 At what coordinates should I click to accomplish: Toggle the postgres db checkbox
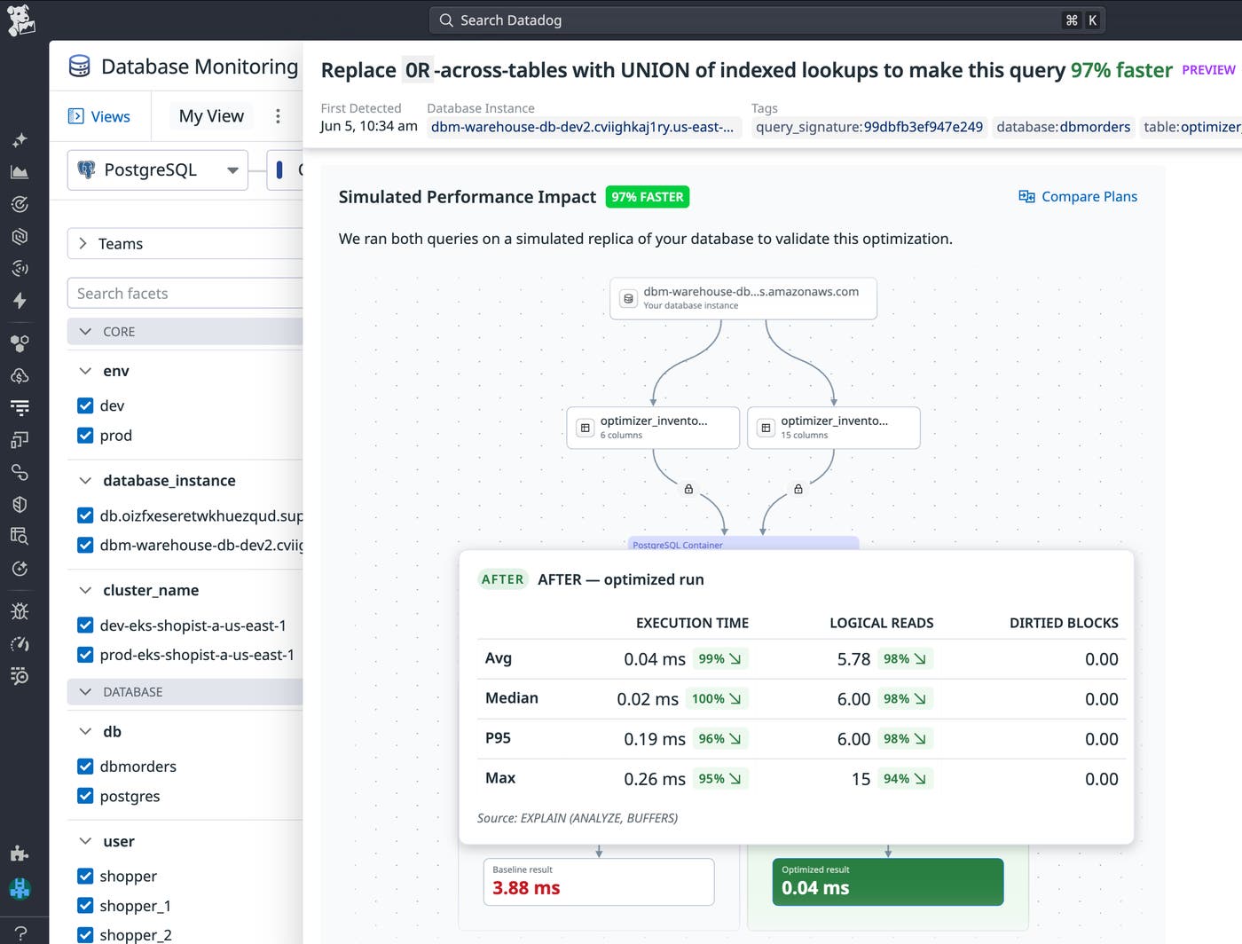click(85, 796)
